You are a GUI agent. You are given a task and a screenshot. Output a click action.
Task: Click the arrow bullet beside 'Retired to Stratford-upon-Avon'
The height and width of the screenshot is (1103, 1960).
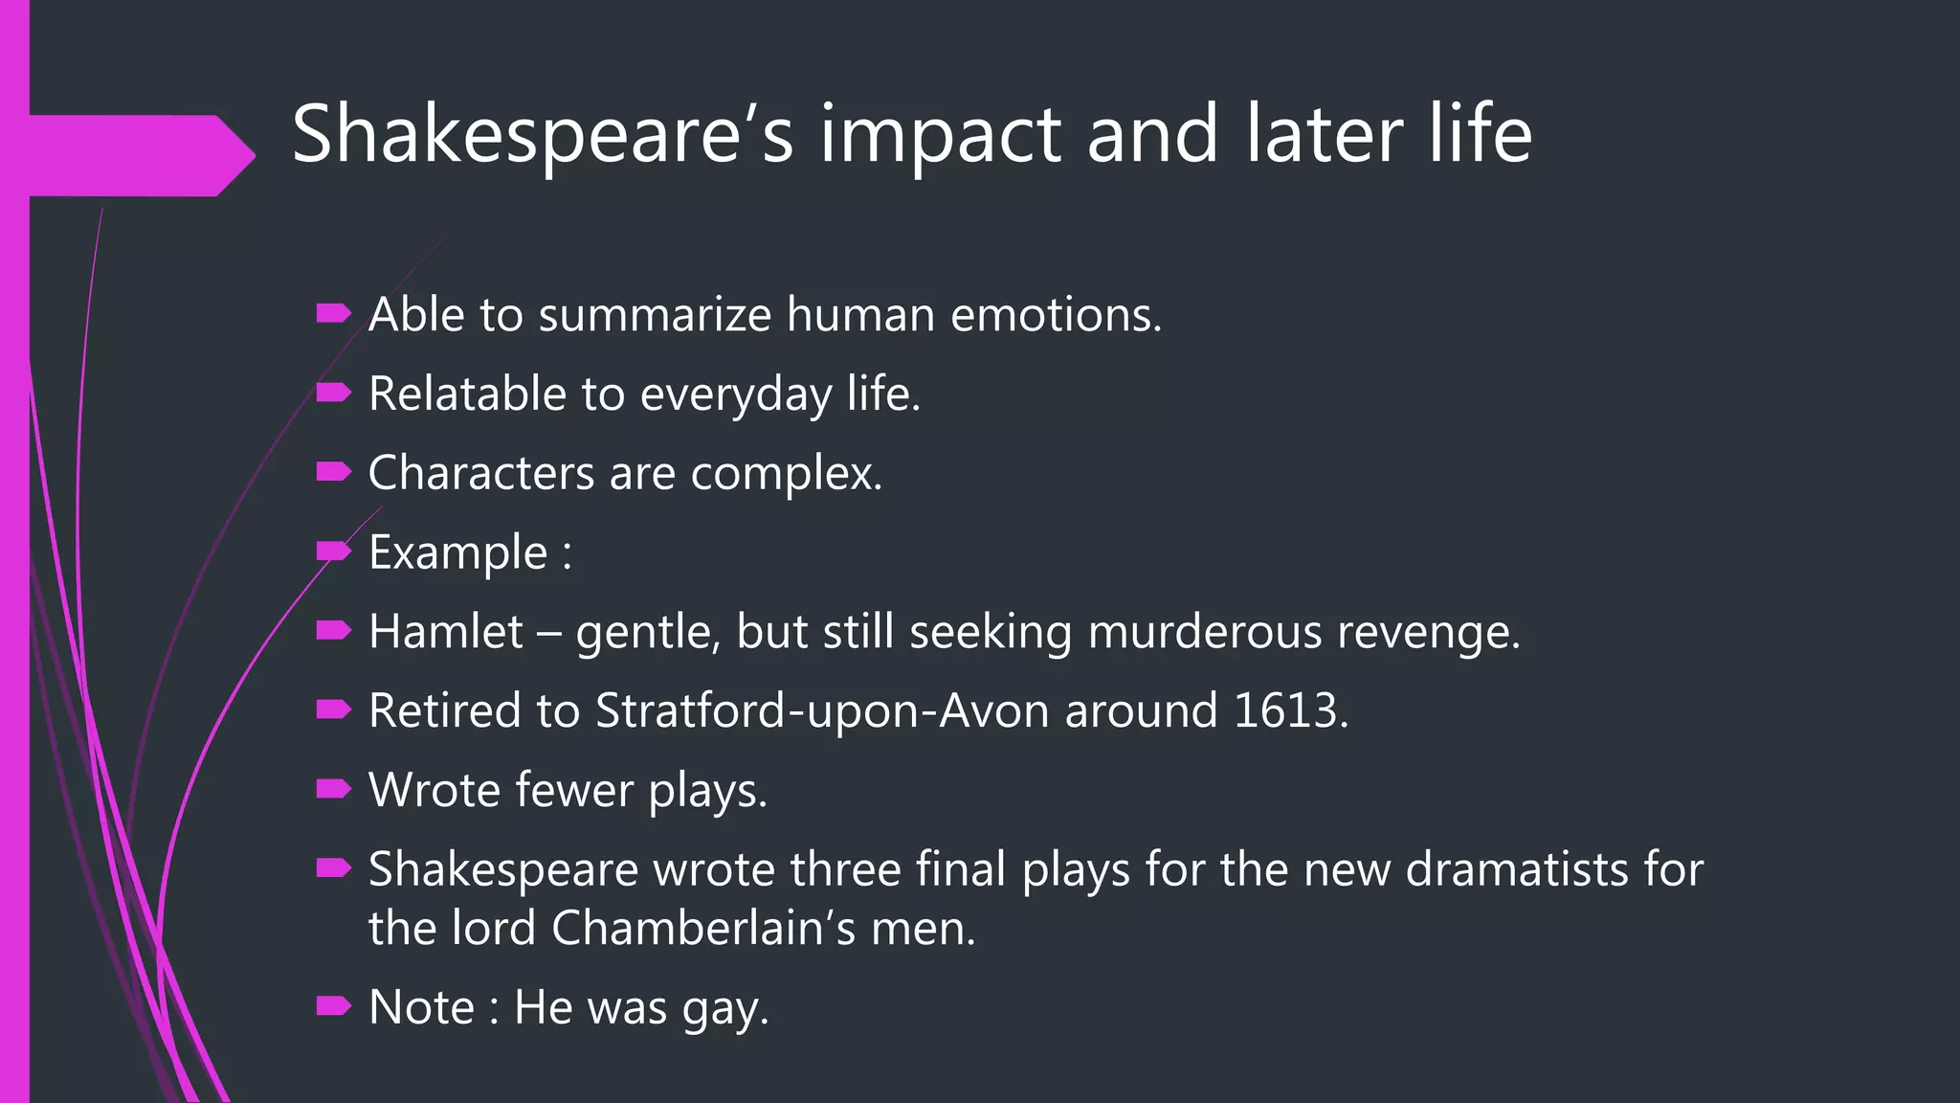(x=334, y=709)
